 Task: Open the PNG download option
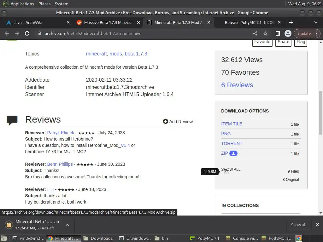coord(226,134)
